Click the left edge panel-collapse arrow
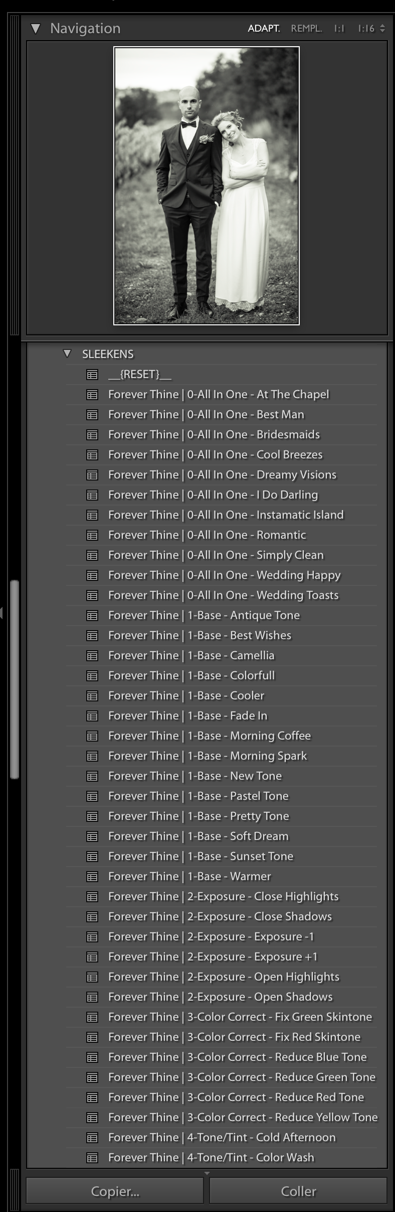The width and height of the screenshot is (395, 1212). [2, 613]
